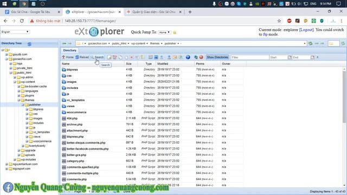Collapse the publisher node in tree
Screen dimensions: 347x195
23,105
